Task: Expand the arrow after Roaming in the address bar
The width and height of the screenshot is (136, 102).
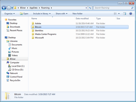Action: coord(51,8)
